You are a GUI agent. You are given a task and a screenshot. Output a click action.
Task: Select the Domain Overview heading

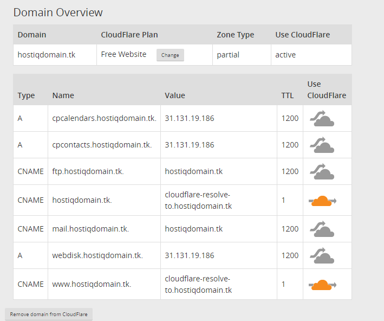[58, 12]
